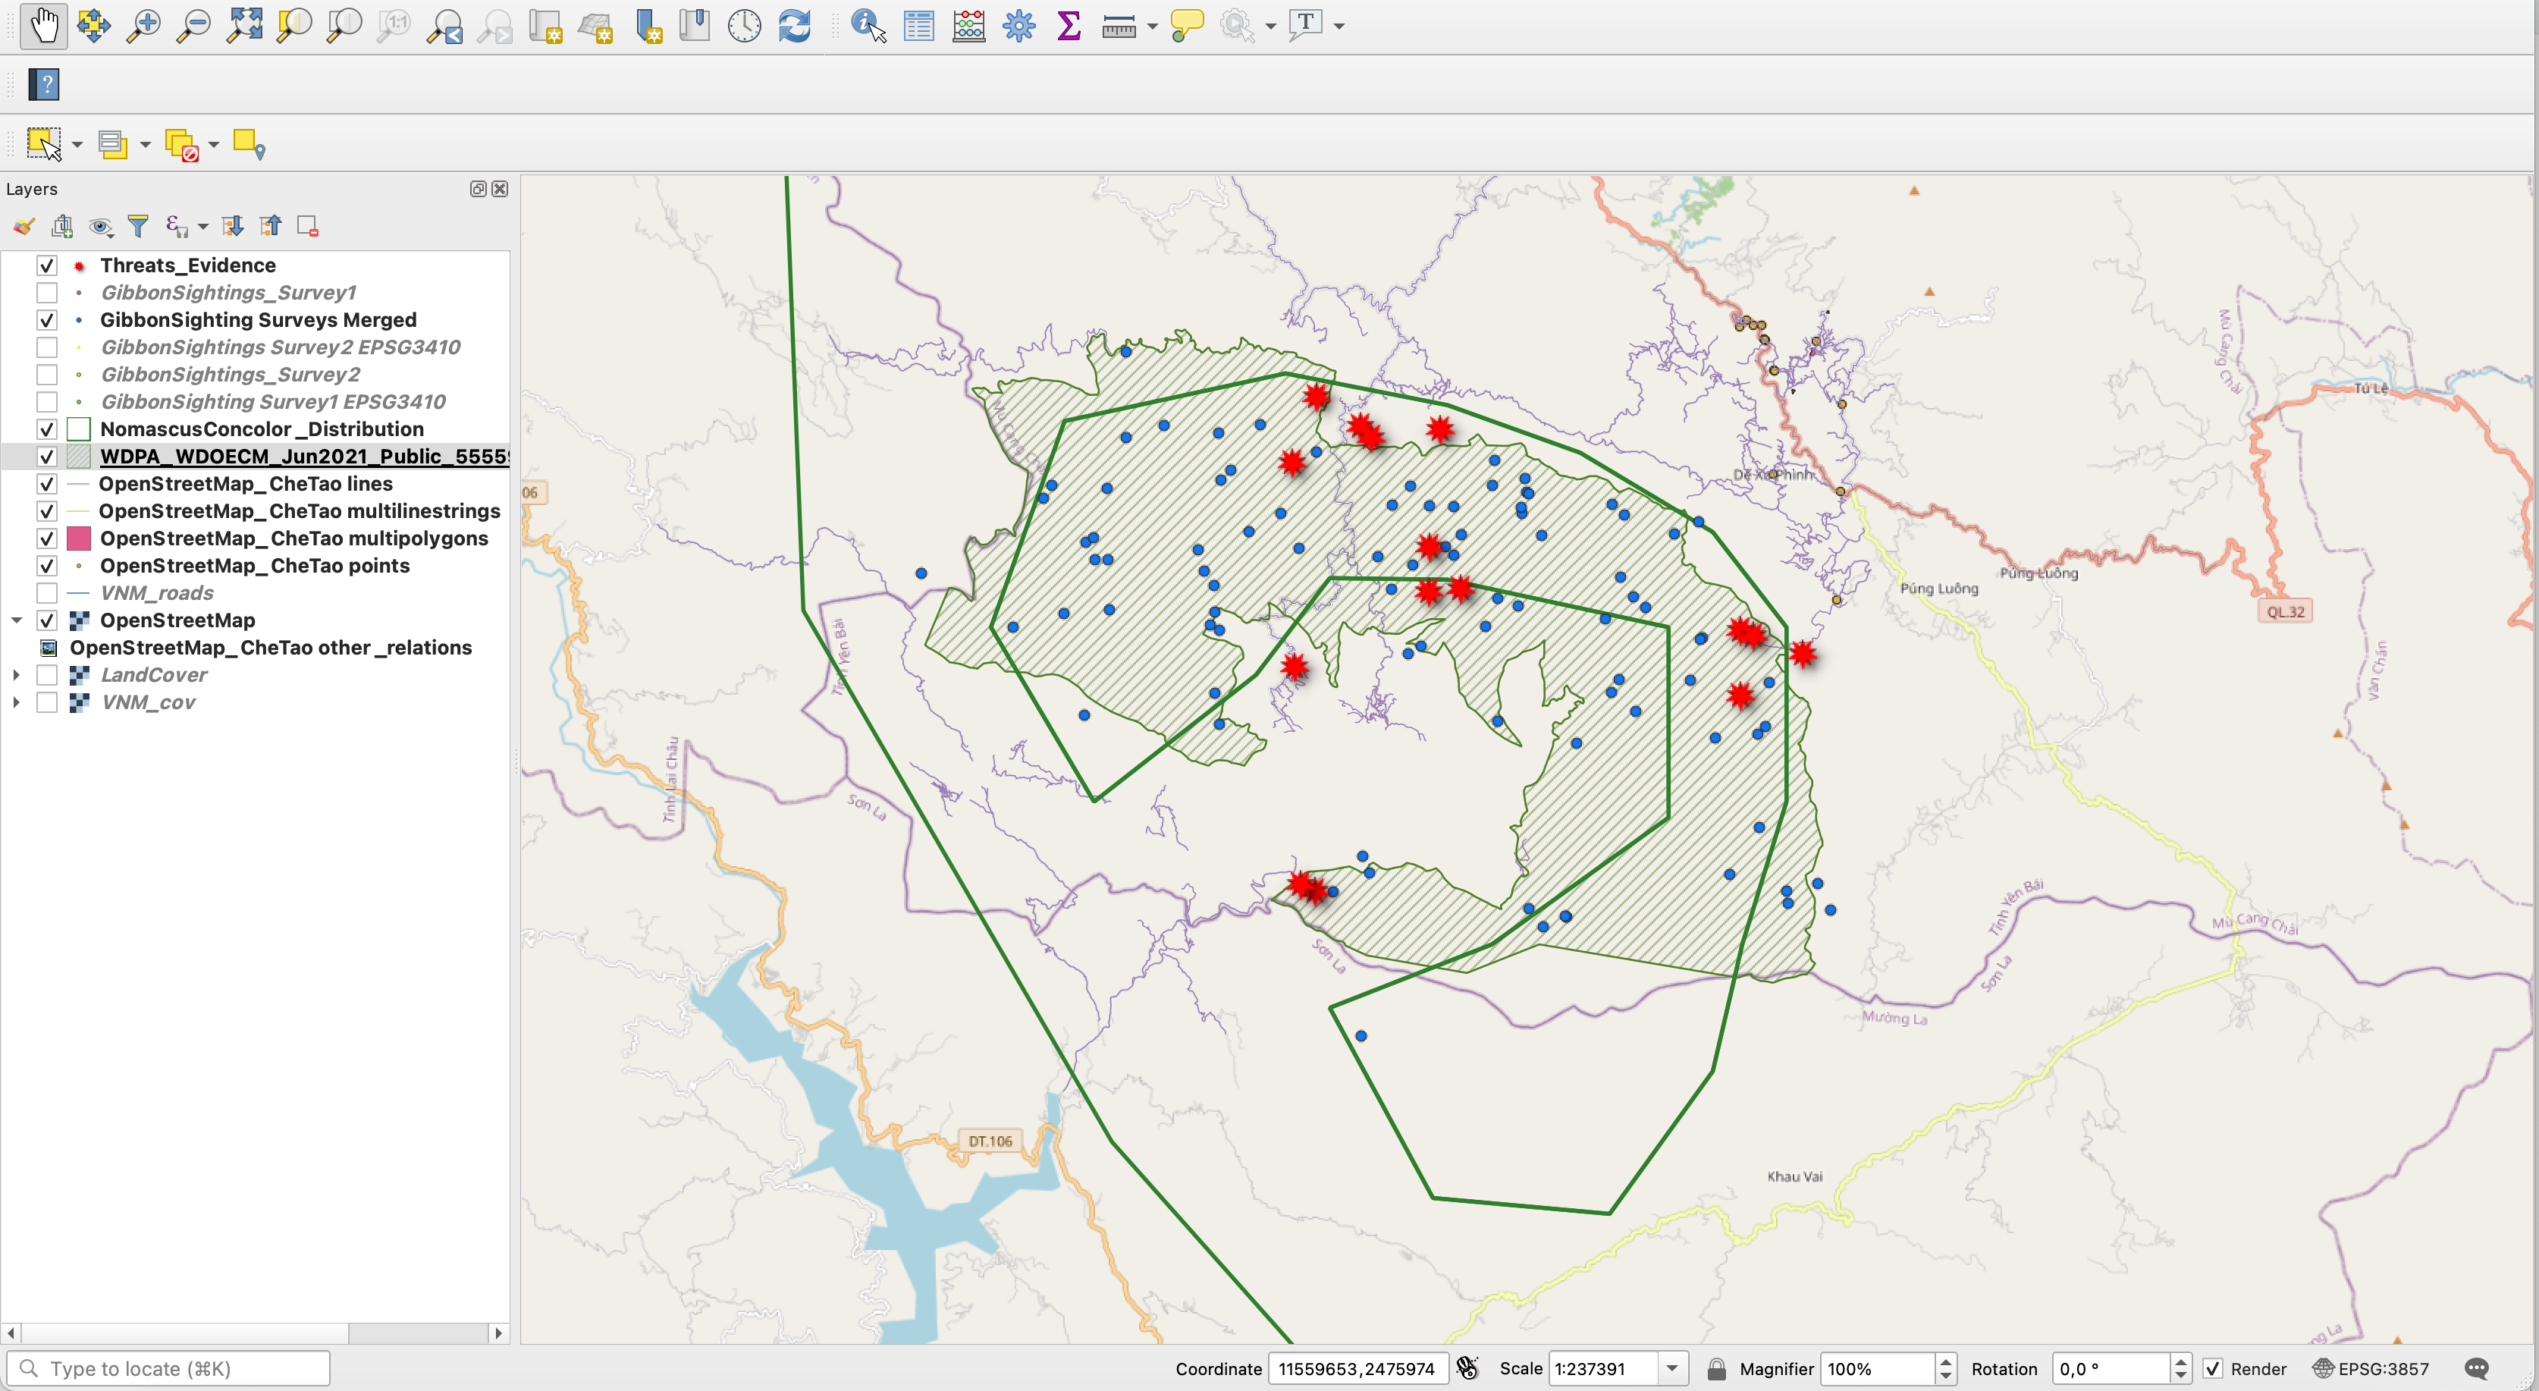Click the Zoom Full extent icon
The width and height of the screenshot is (2539, 1391).
(x=244, y=26)
